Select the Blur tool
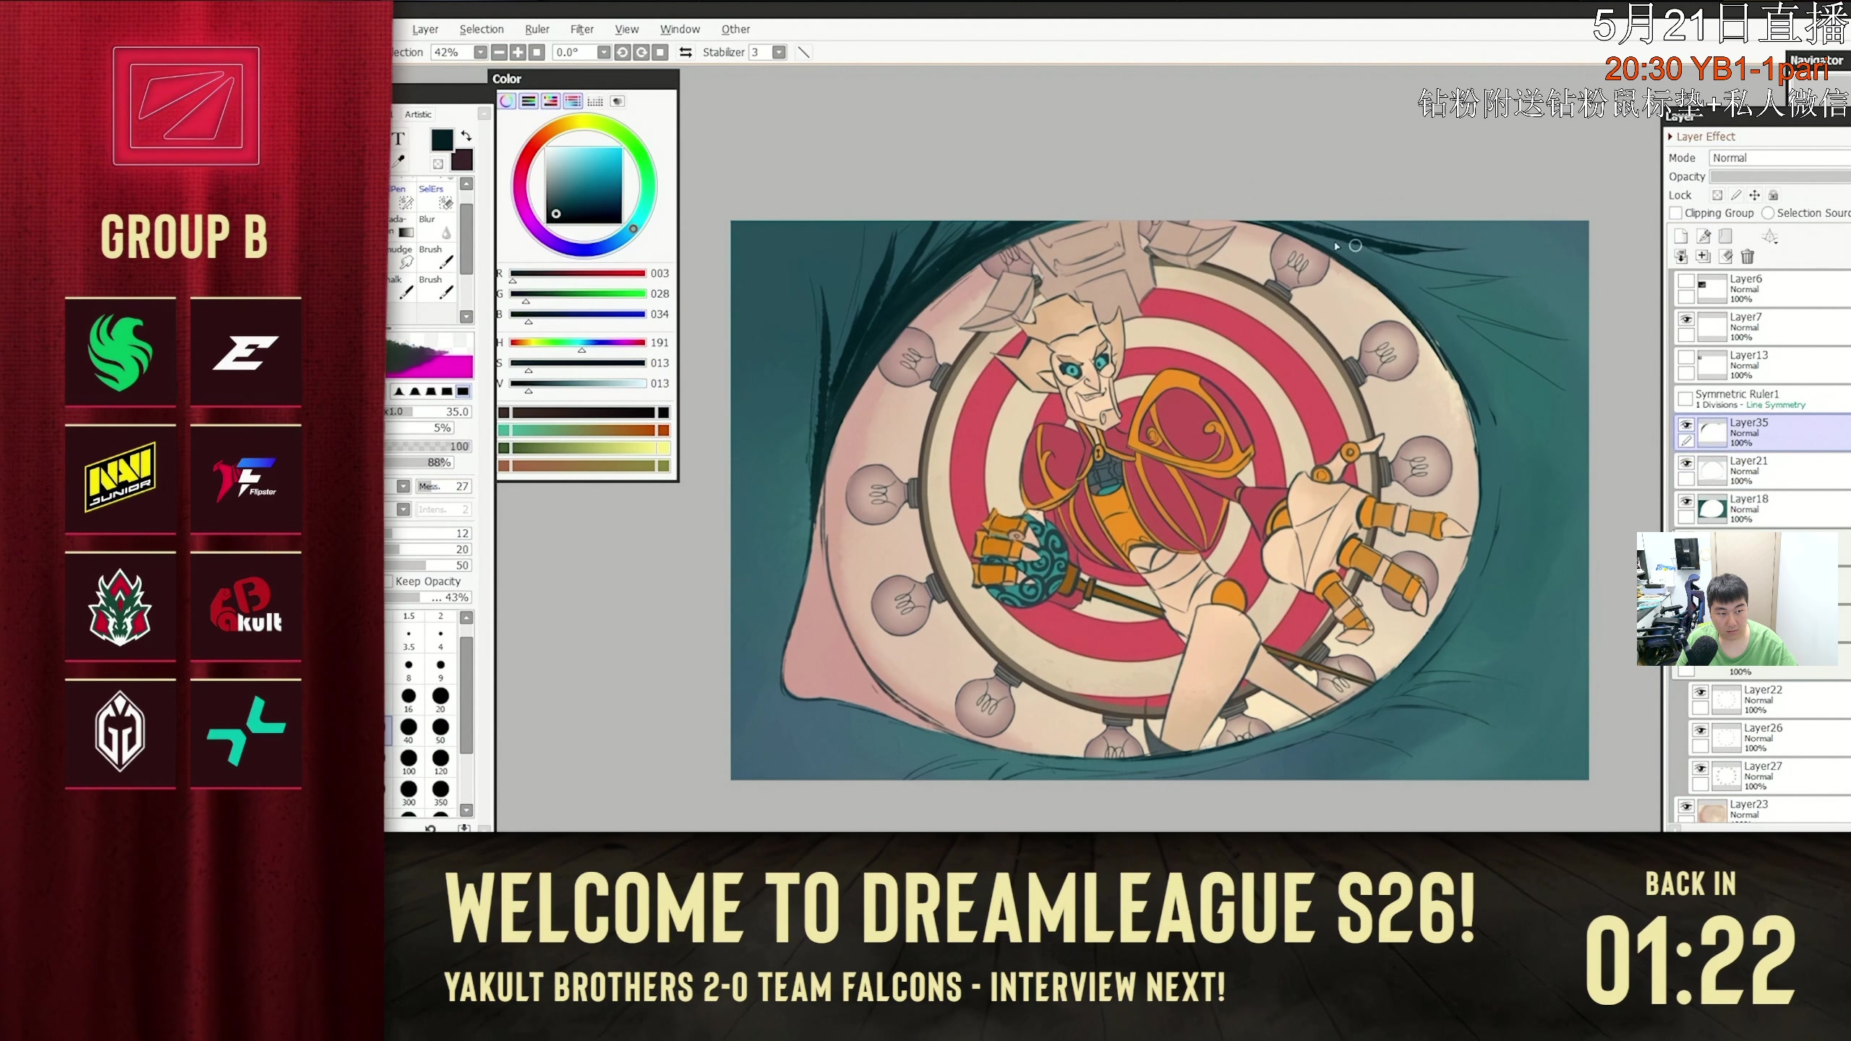Image resolution: width=1851 pixels, height=1041 pixels. pyautogui.click(x=437, y=226)
